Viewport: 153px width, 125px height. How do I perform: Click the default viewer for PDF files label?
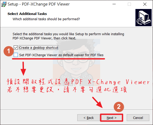pos(61,55)
